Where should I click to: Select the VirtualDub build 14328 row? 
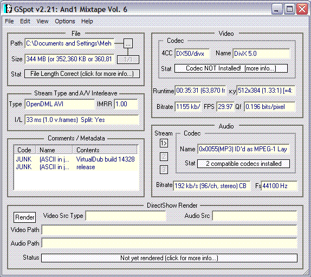click(x=76, y=159)
